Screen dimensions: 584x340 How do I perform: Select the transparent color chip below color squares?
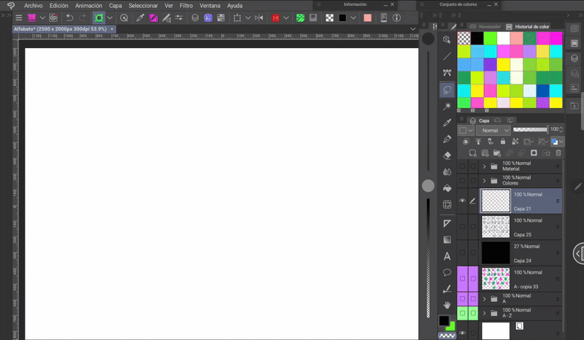[x=447, y=336]
